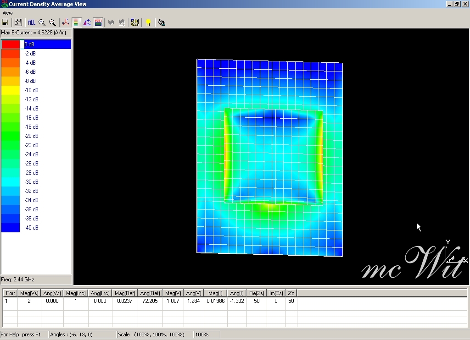
Task: Click the Mag(Ref) column header
Action: click(x=125, y=293)
